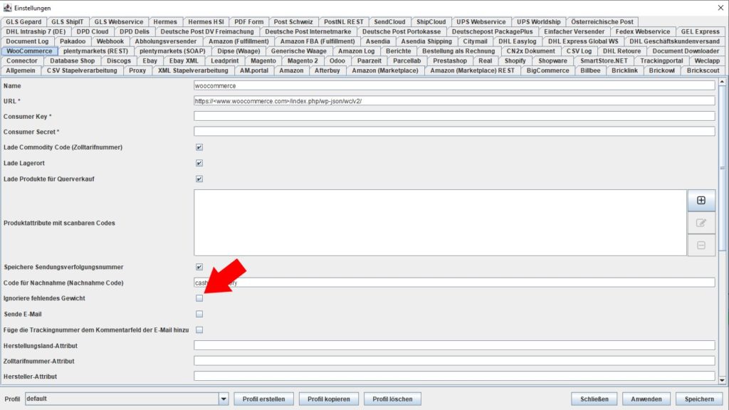Click the scrollbar up arrow
Viewport: 729px width, 410px height.
(x=722, y=82)
